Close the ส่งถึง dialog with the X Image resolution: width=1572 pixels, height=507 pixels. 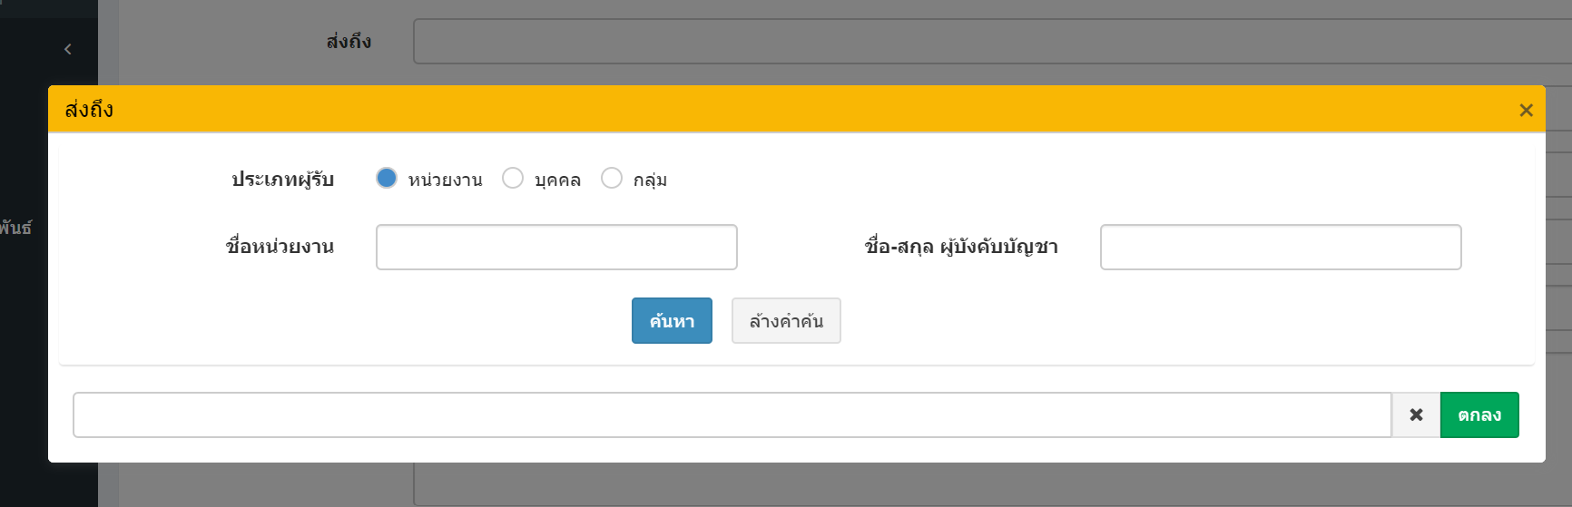click(x=1526, y=110)
